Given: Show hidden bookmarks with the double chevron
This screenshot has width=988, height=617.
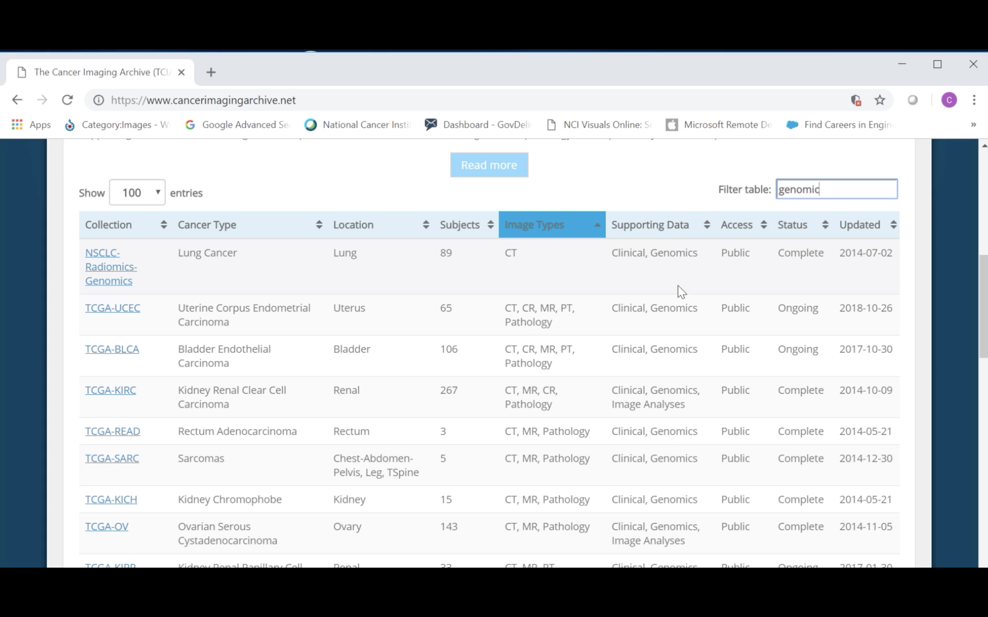Looking at the screenshot, I should pyautogui.click(x=973, y=124).
